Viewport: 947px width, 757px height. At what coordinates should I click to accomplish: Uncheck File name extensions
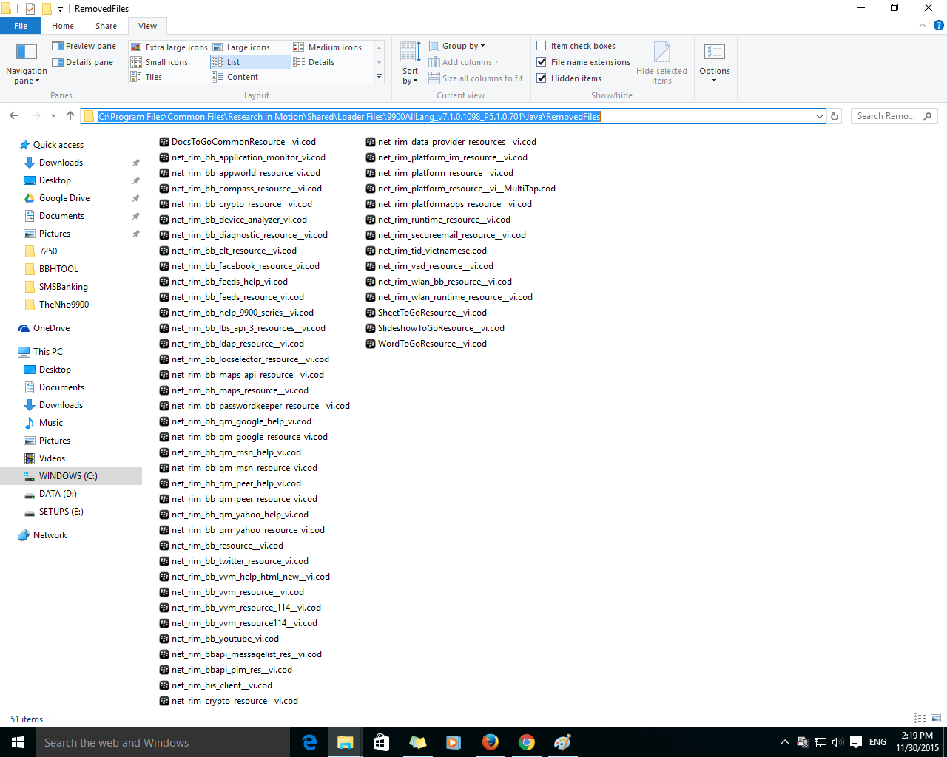(x=542, y=62)
